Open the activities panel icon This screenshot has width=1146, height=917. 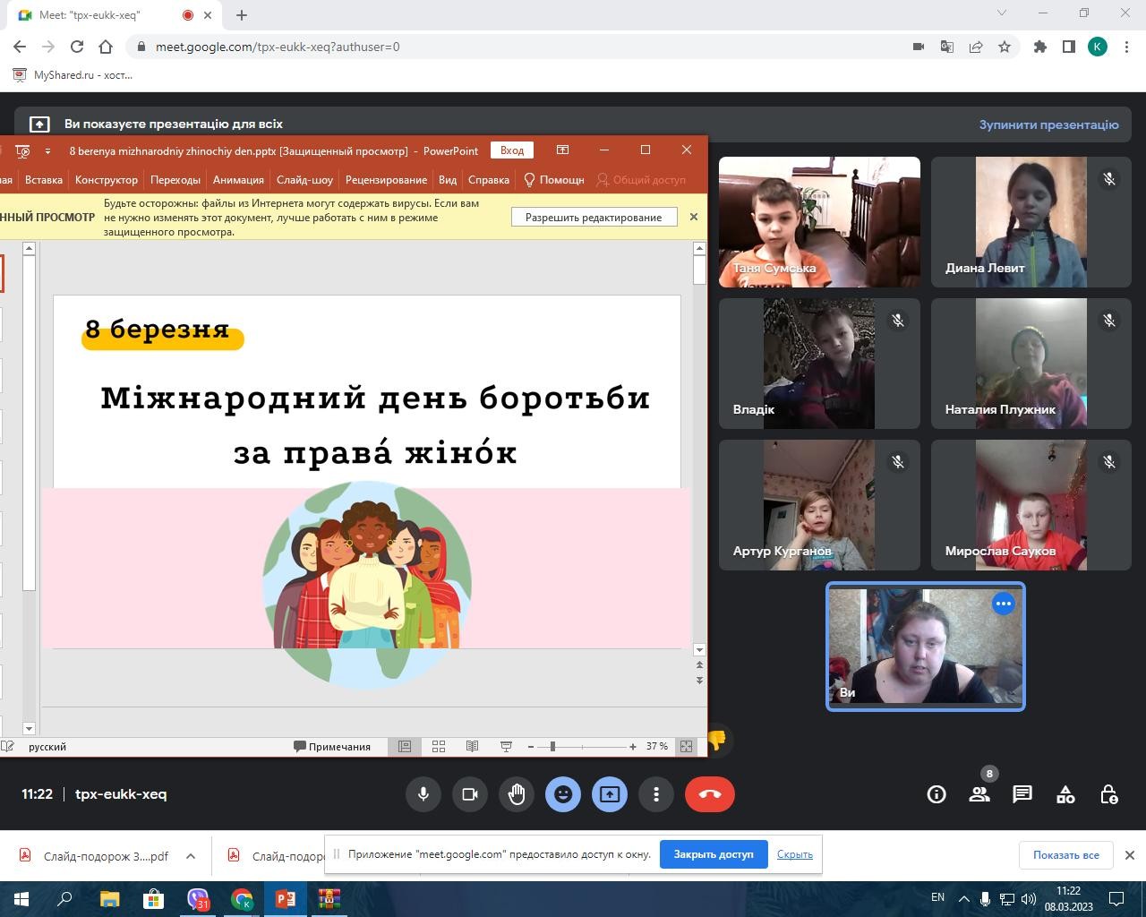click(x=1065, y=794)
